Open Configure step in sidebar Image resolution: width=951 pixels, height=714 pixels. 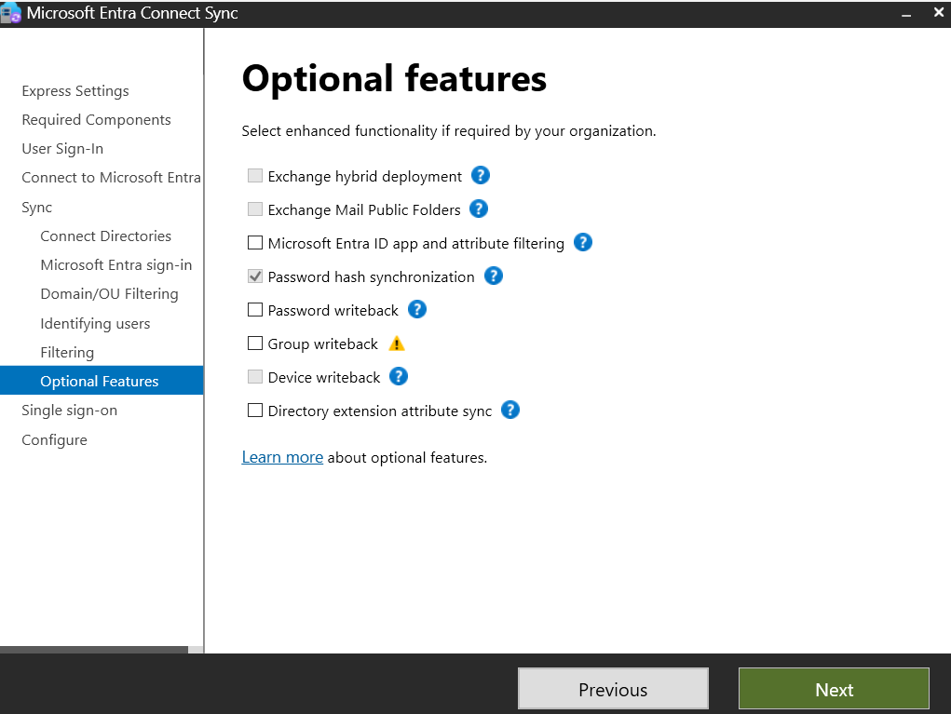(x=55, y=440)
